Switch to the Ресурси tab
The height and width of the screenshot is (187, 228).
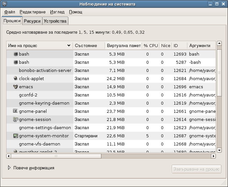pos(32,21)
